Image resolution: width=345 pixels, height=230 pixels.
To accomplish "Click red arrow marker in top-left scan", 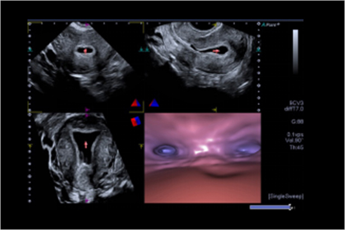I will pos(85,50).
